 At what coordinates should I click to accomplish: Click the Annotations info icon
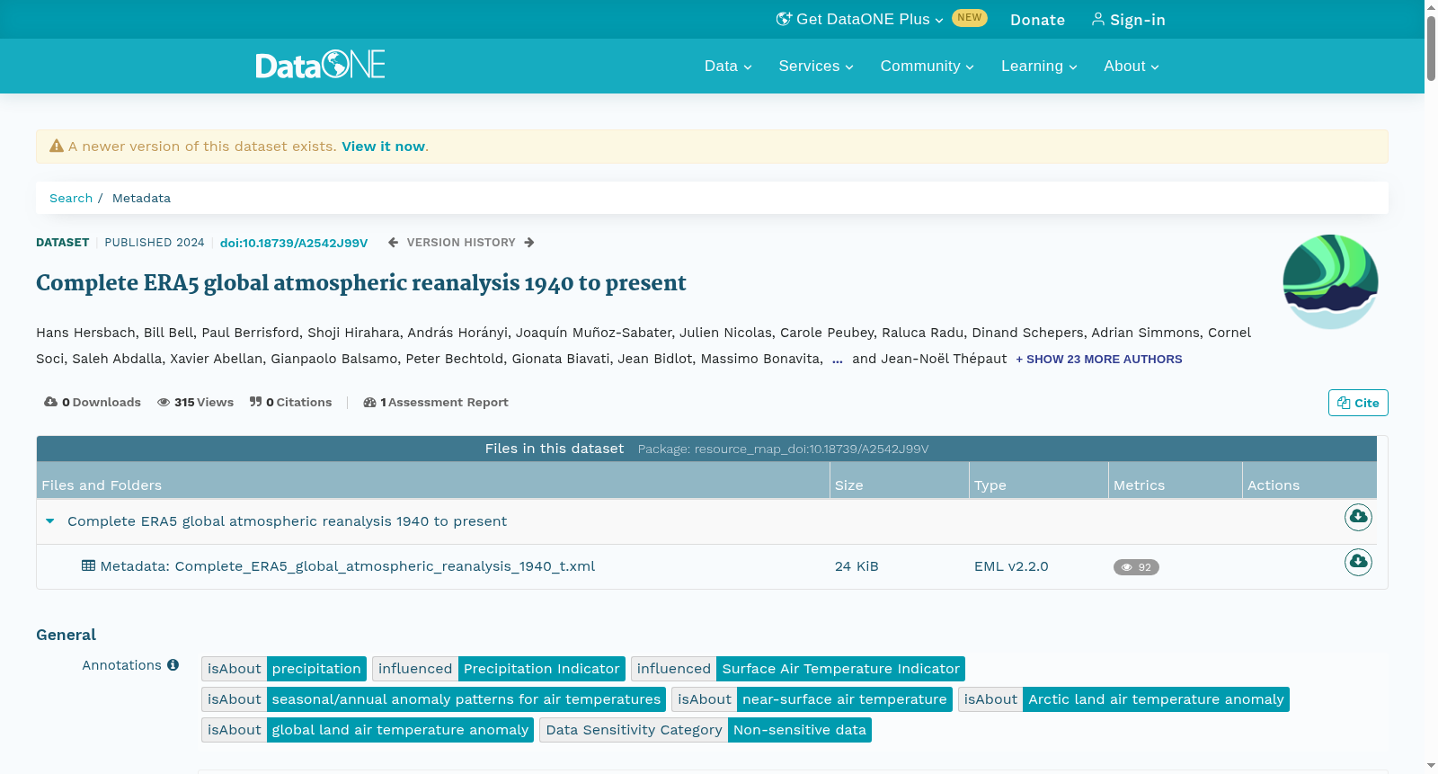tap(173, 665)
